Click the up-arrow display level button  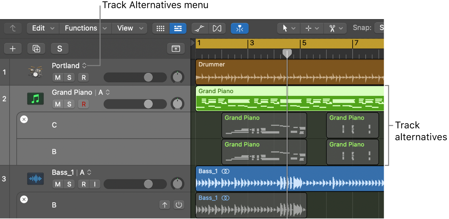(13, 28)
